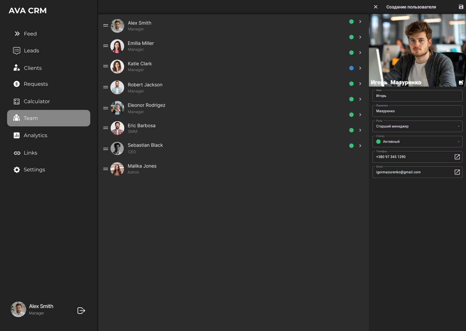Dismiss the Создание пользователя dialog

[375, 7]
